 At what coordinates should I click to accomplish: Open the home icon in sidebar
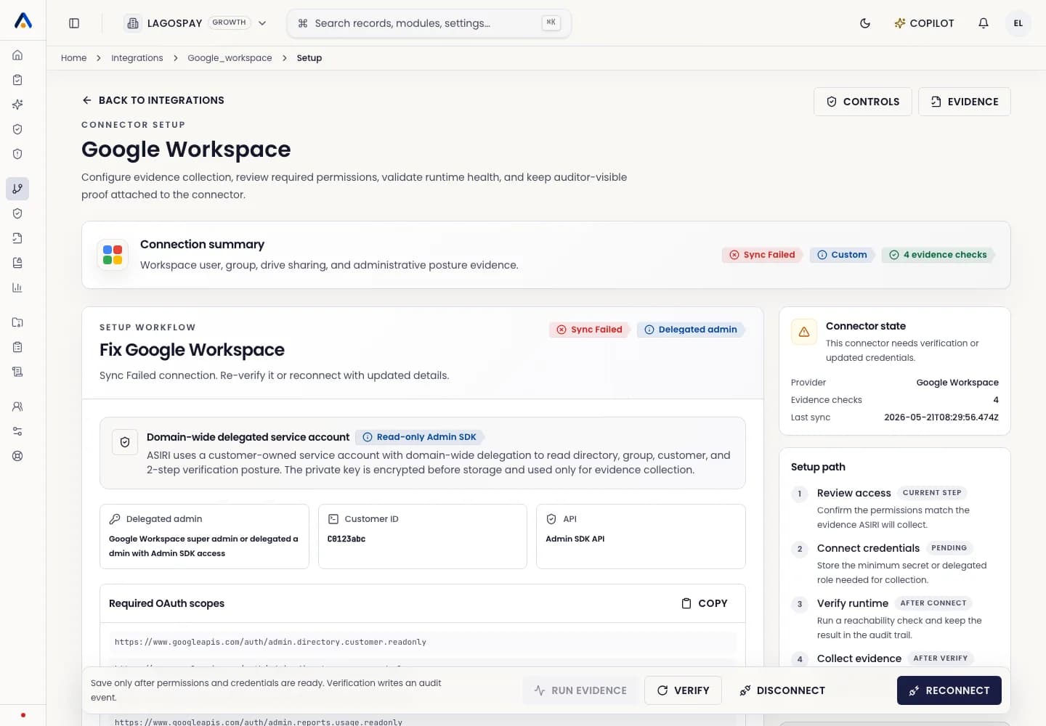tap(17, 55)
